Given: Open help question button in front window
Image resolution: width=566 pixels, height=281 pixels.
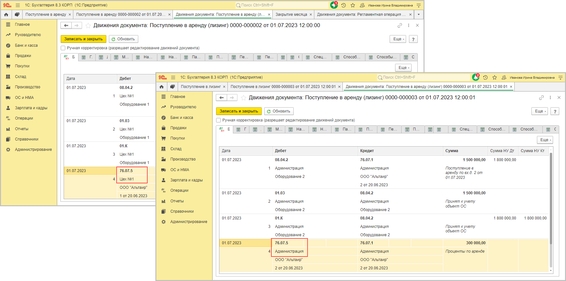Looking at the screenshot, I should coord(555,111).
